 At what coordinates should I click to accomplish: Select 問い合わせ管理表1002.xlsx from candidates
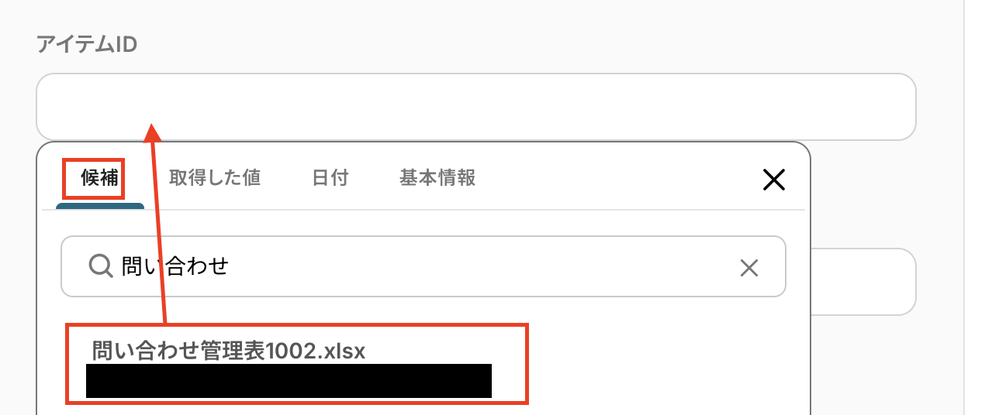[229, 351]
